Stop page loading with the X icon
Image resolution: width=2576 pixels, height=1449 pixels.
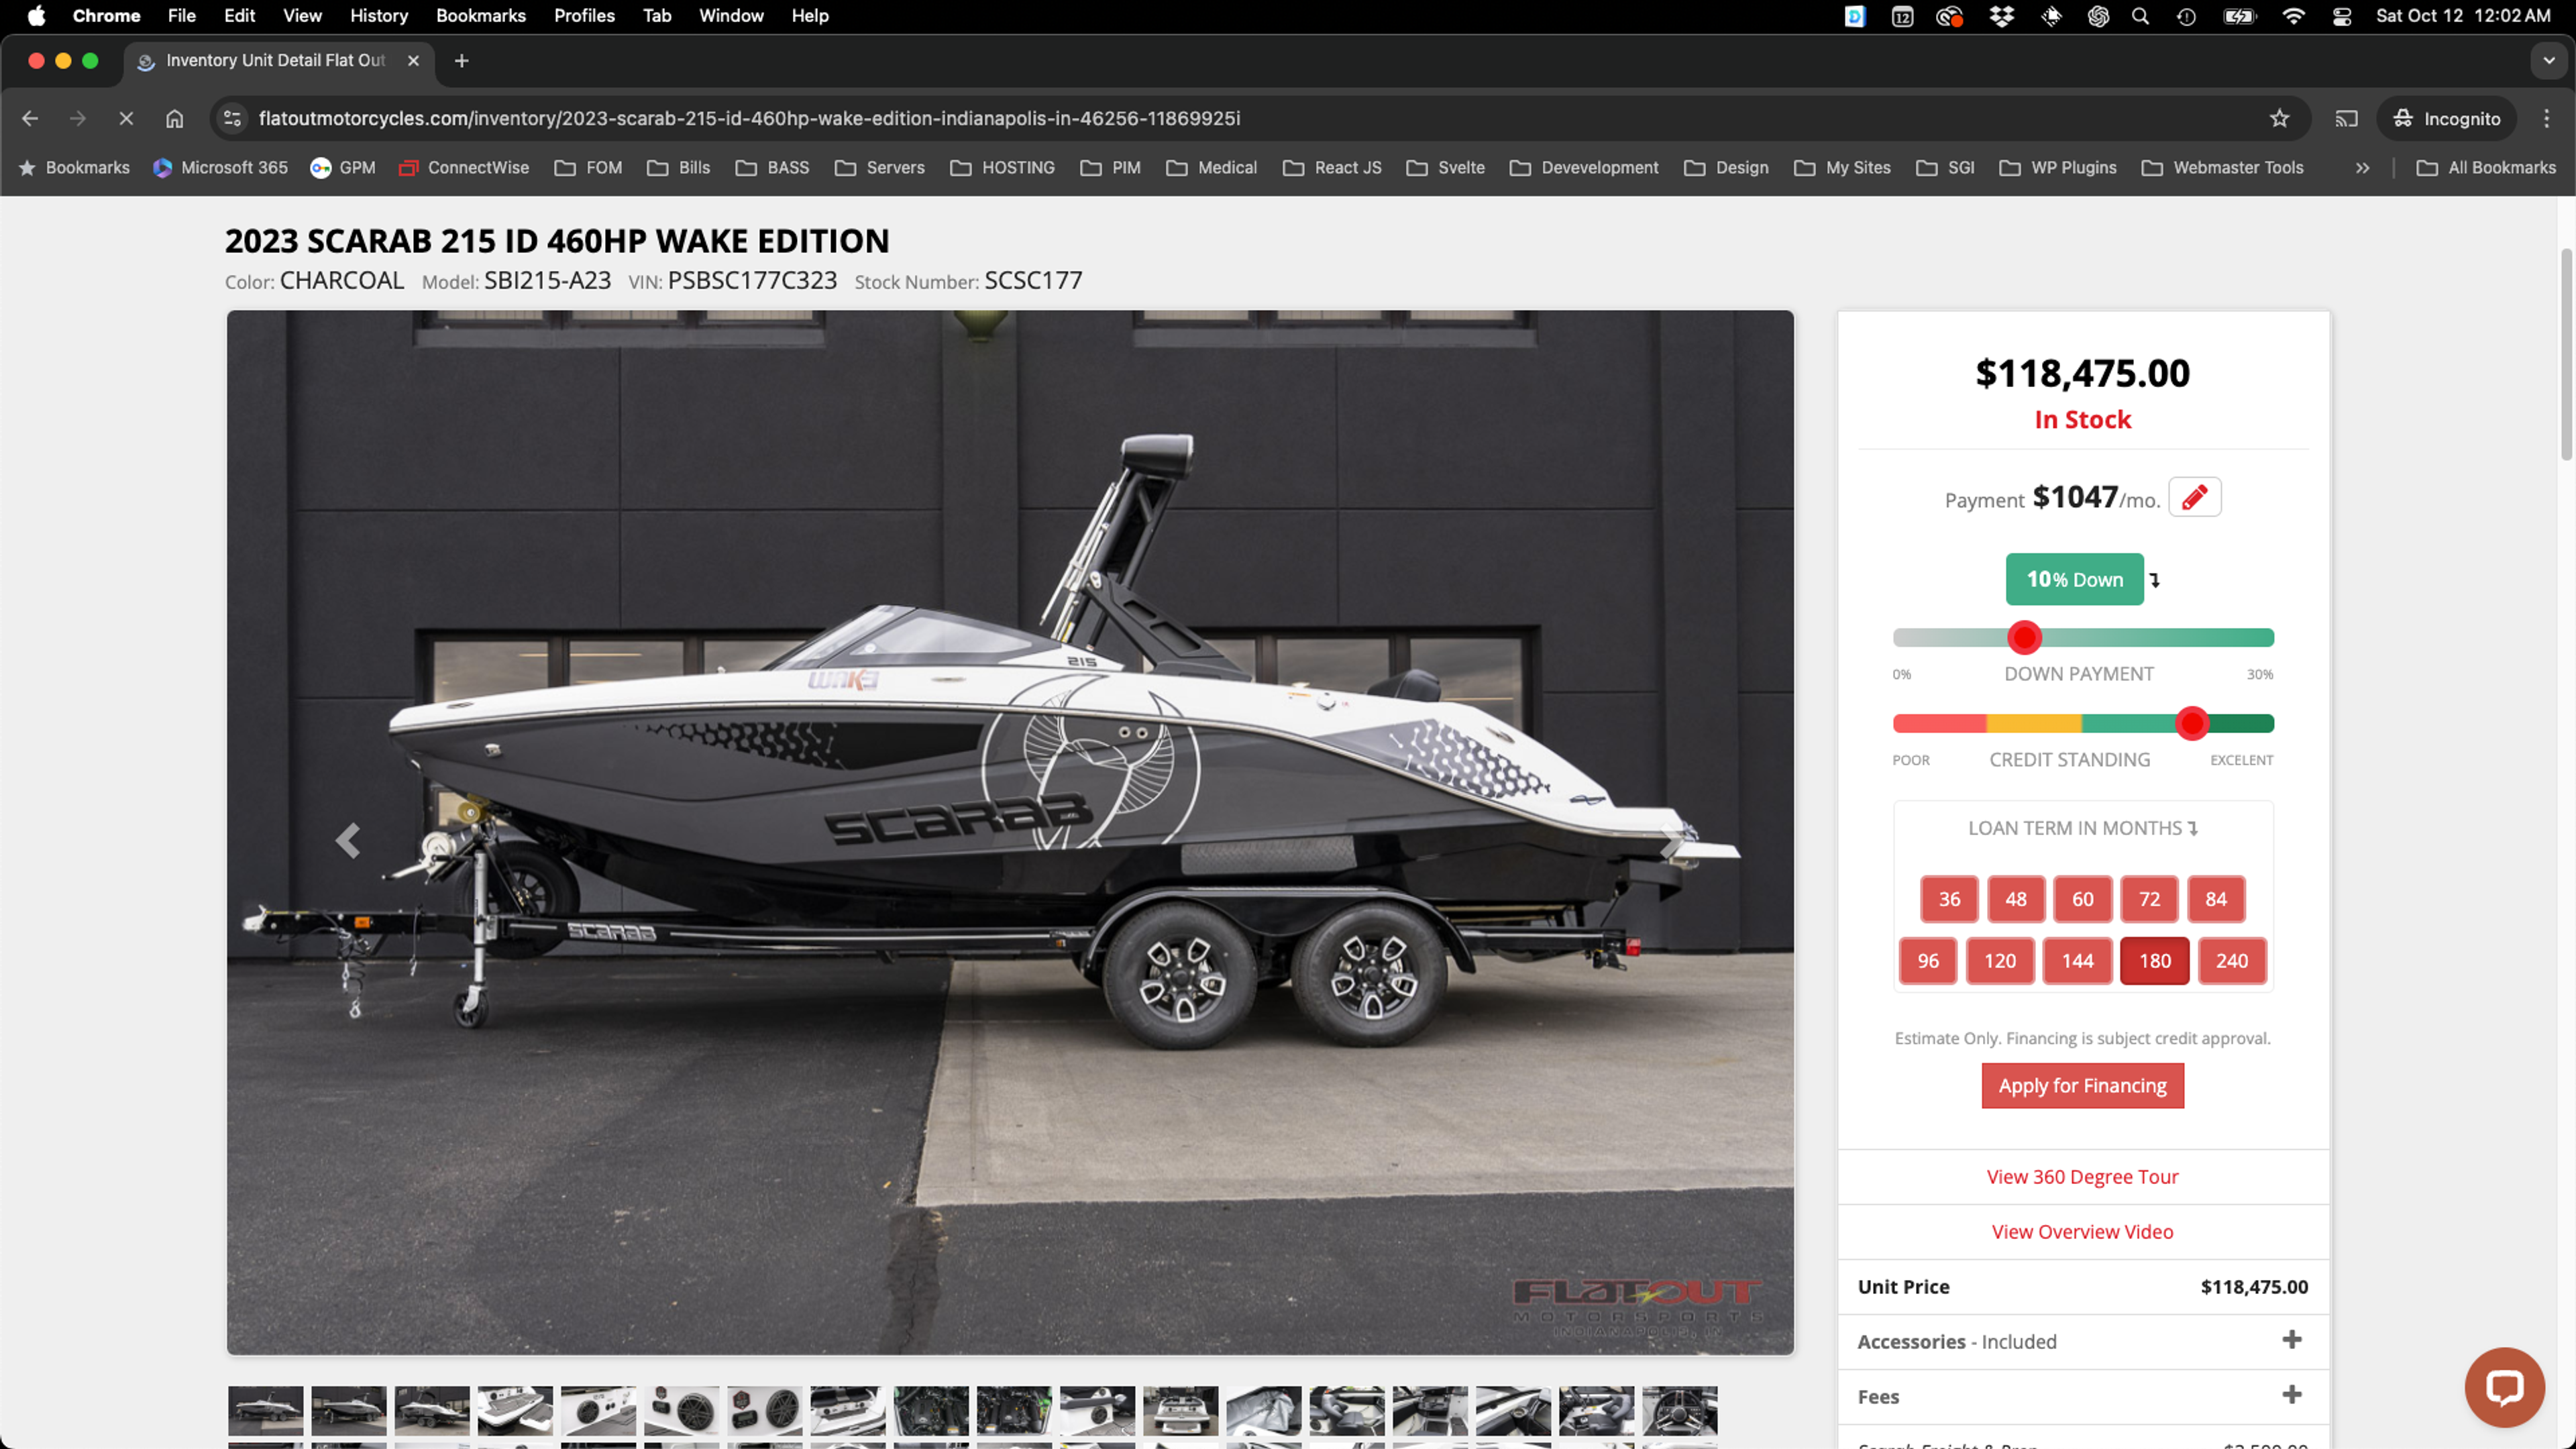(x=126, y=118)
